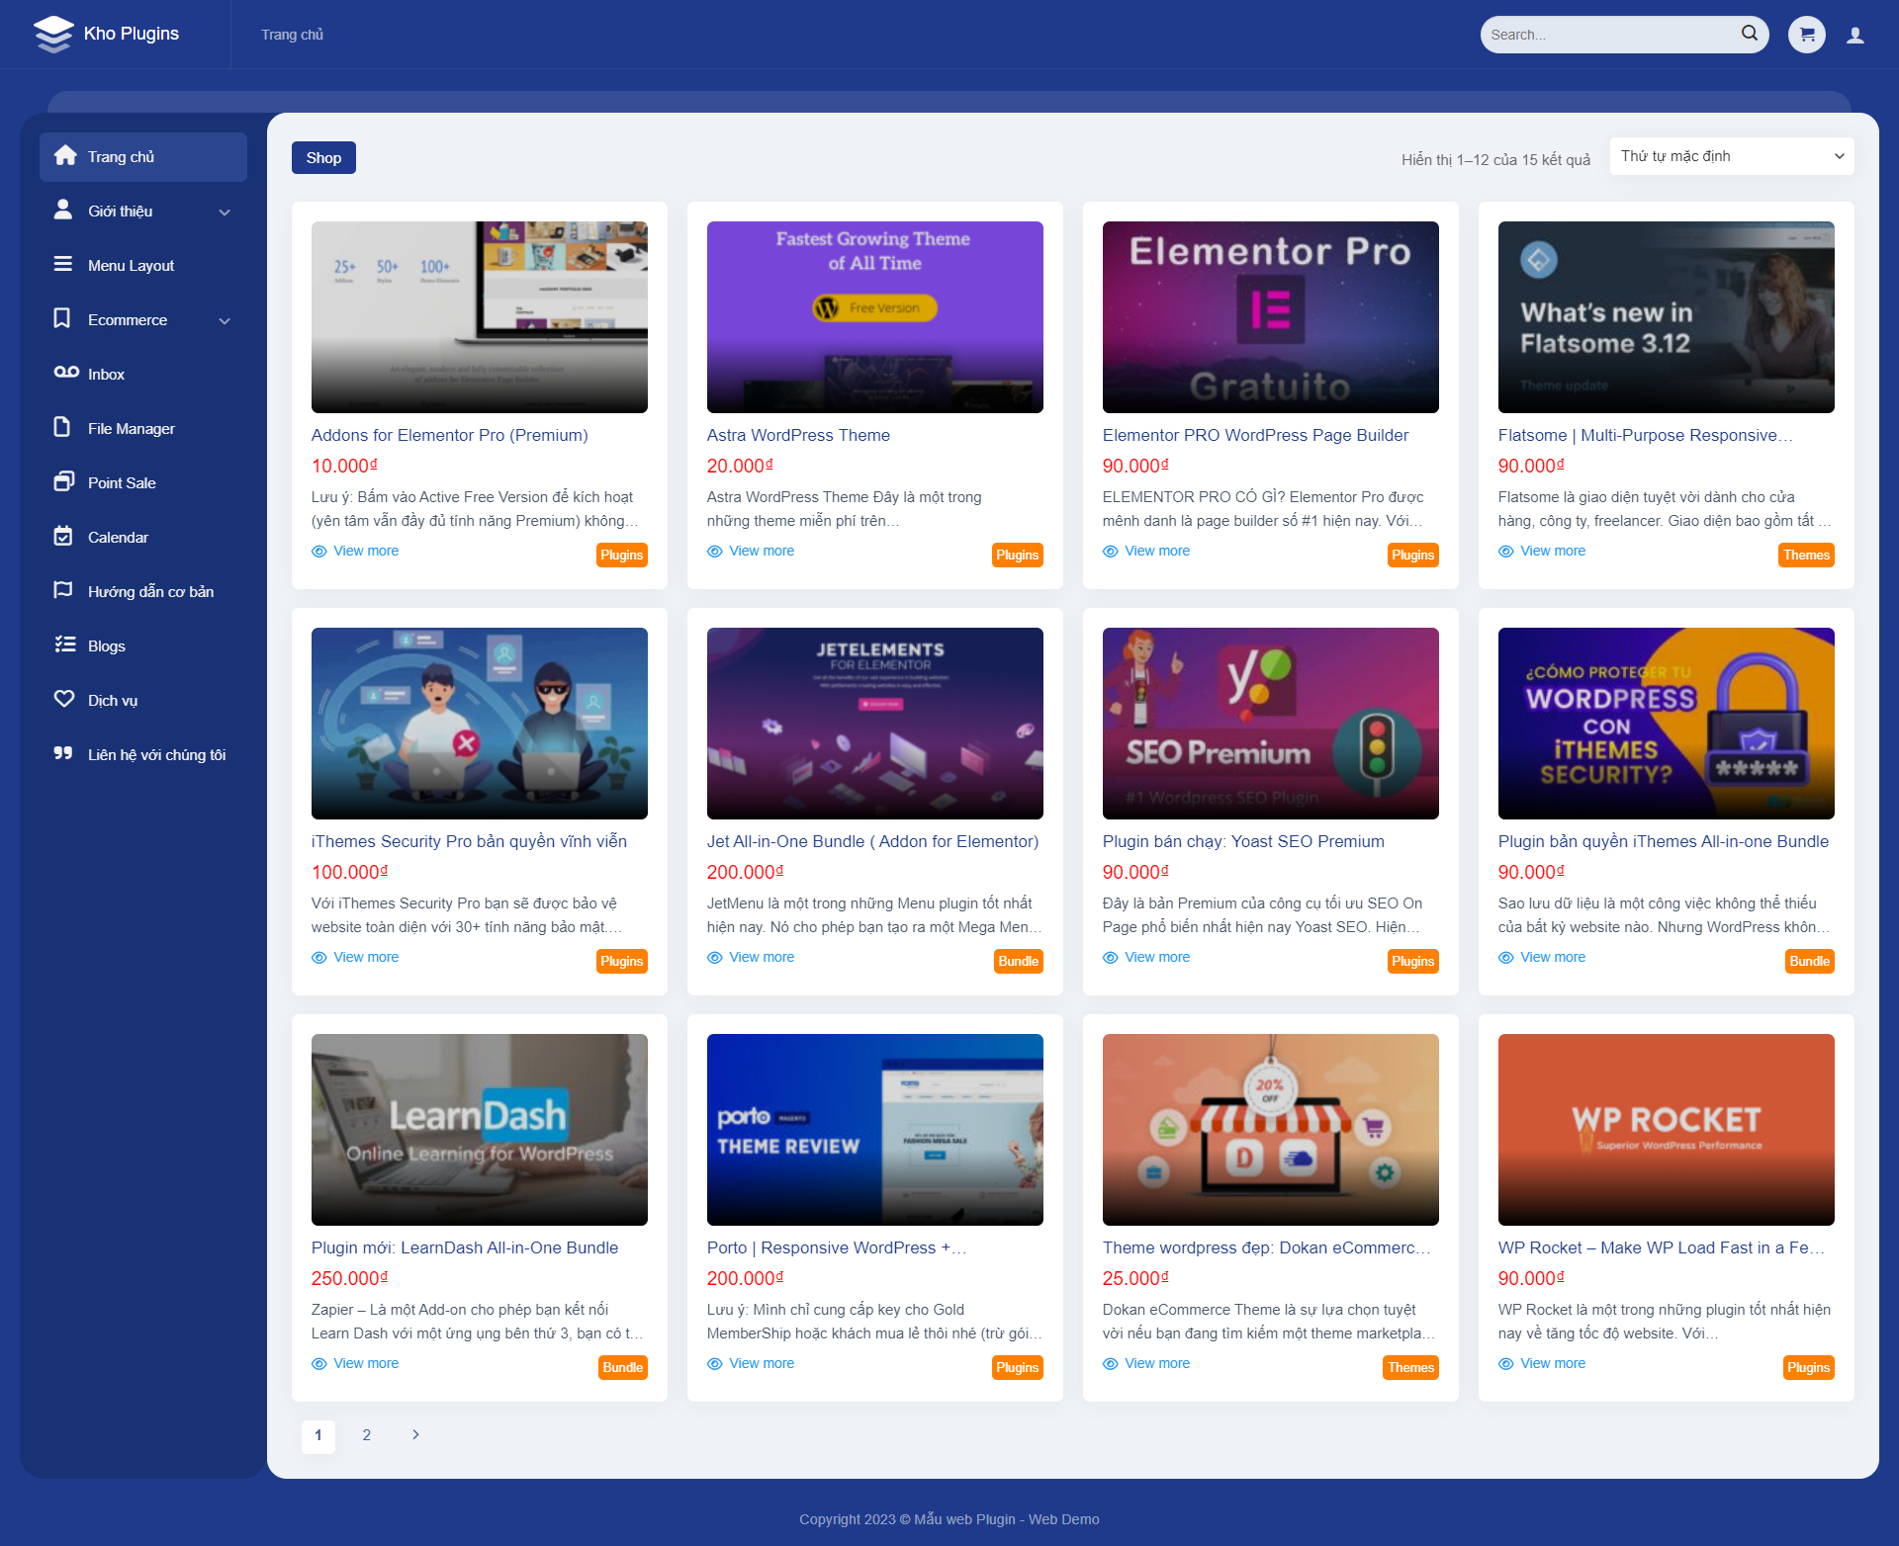This screenshot has height=1546, width=1899.
Task: Click the quote icon beside Liên hệ với chúng tôi
Action: click(x=63, y=753)
